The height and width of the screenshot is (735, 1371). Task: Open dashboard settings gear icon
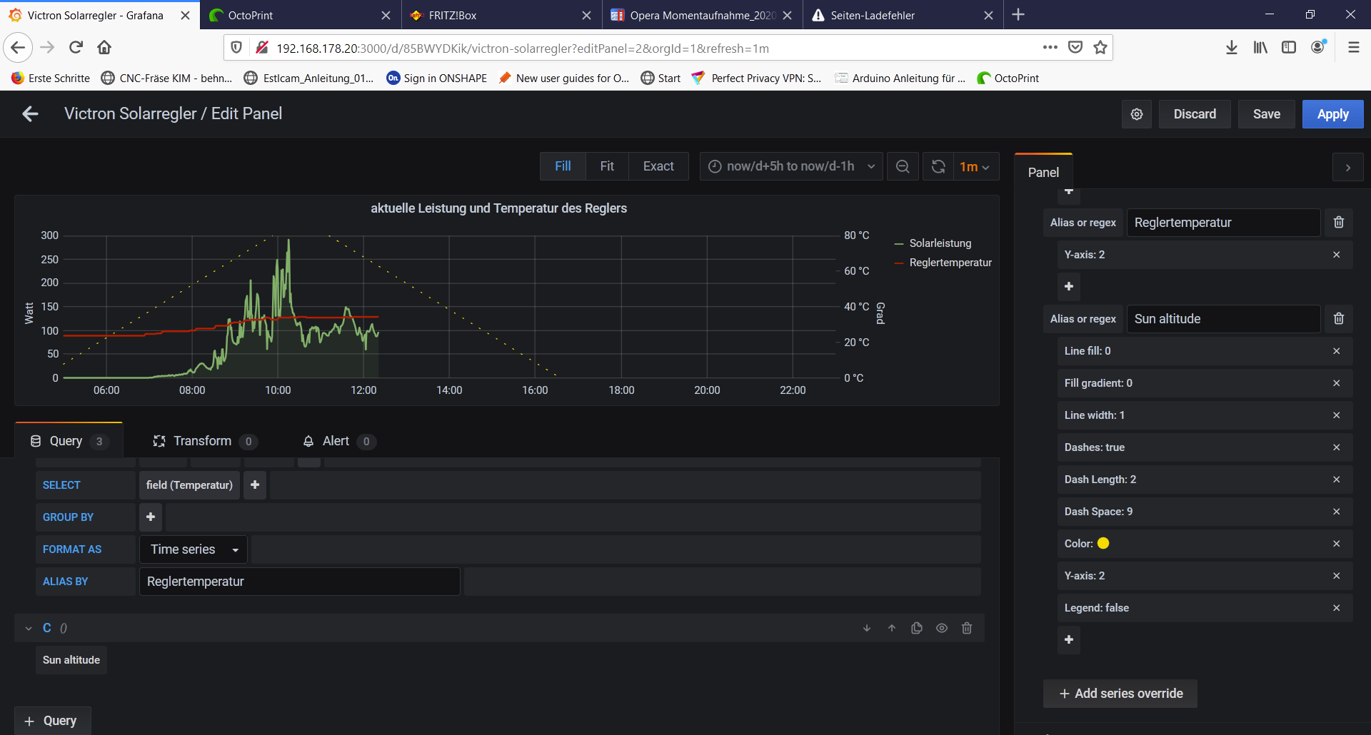1137,114
